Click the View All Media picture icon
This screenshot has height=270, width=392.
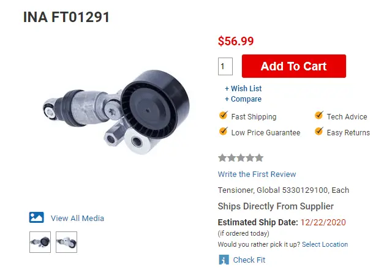coord(37,217)
